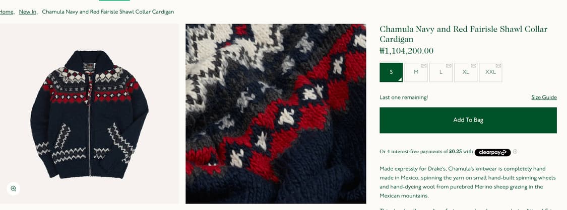
Task: Open the magnifier zoom icon on cardigan photo
Action: [x=14, y=188]
